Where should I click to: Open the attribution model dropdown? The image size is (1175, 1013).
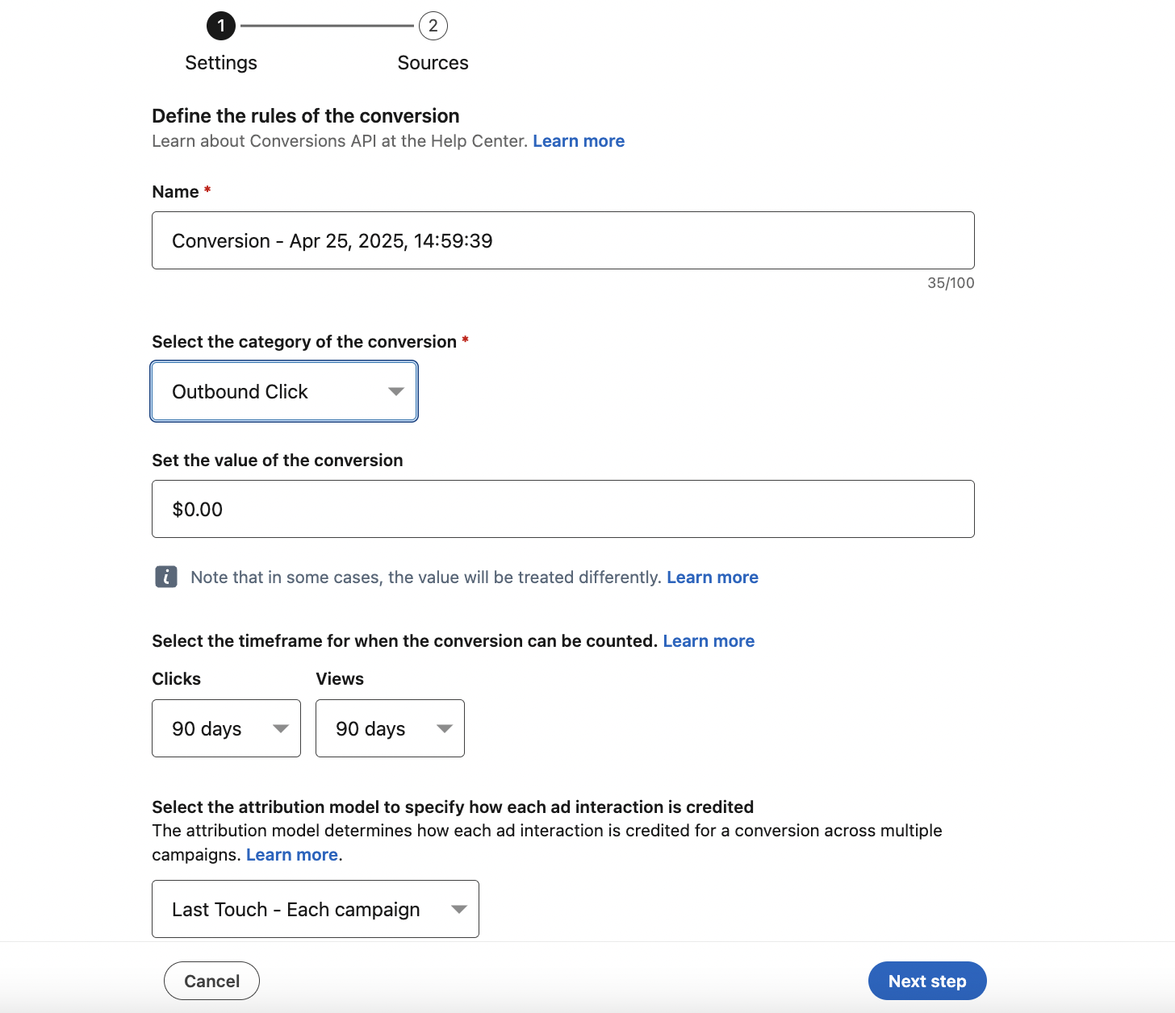316,909
